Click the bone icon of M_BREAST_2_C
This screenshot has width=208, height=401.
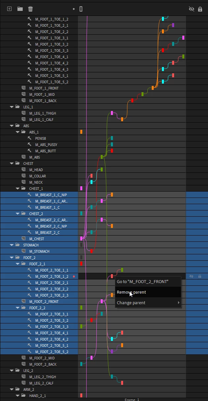(30, 233)
